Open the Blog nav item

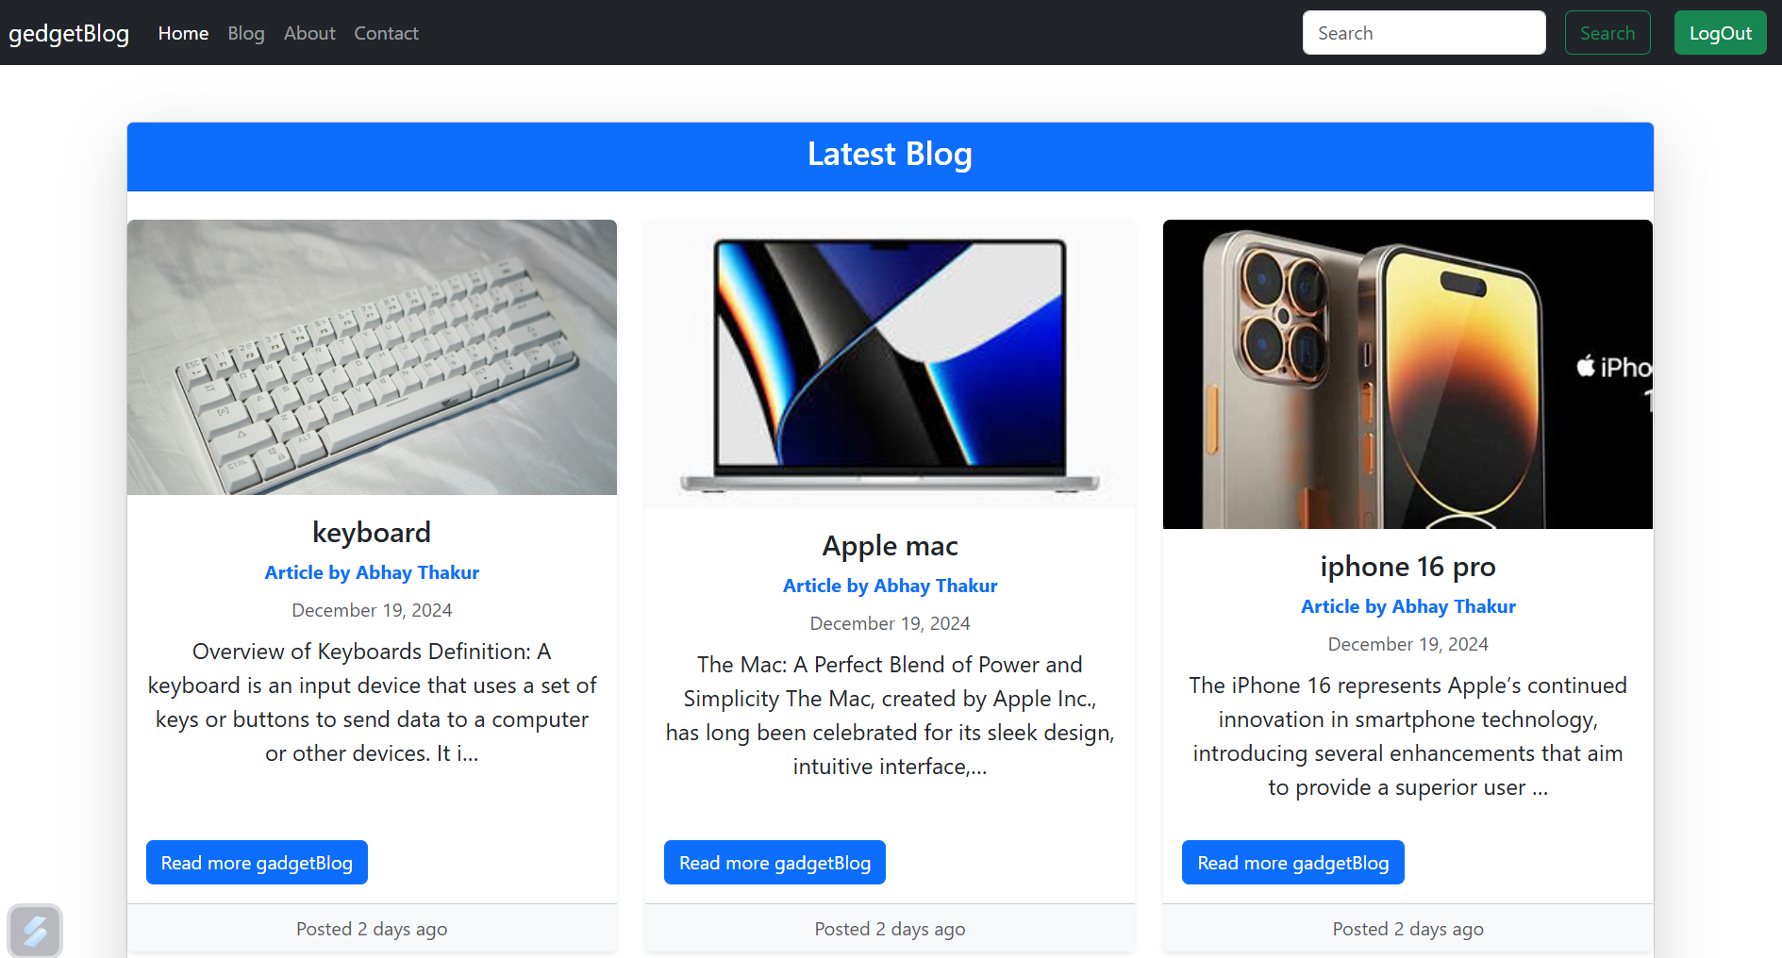[x=246, y=33]
